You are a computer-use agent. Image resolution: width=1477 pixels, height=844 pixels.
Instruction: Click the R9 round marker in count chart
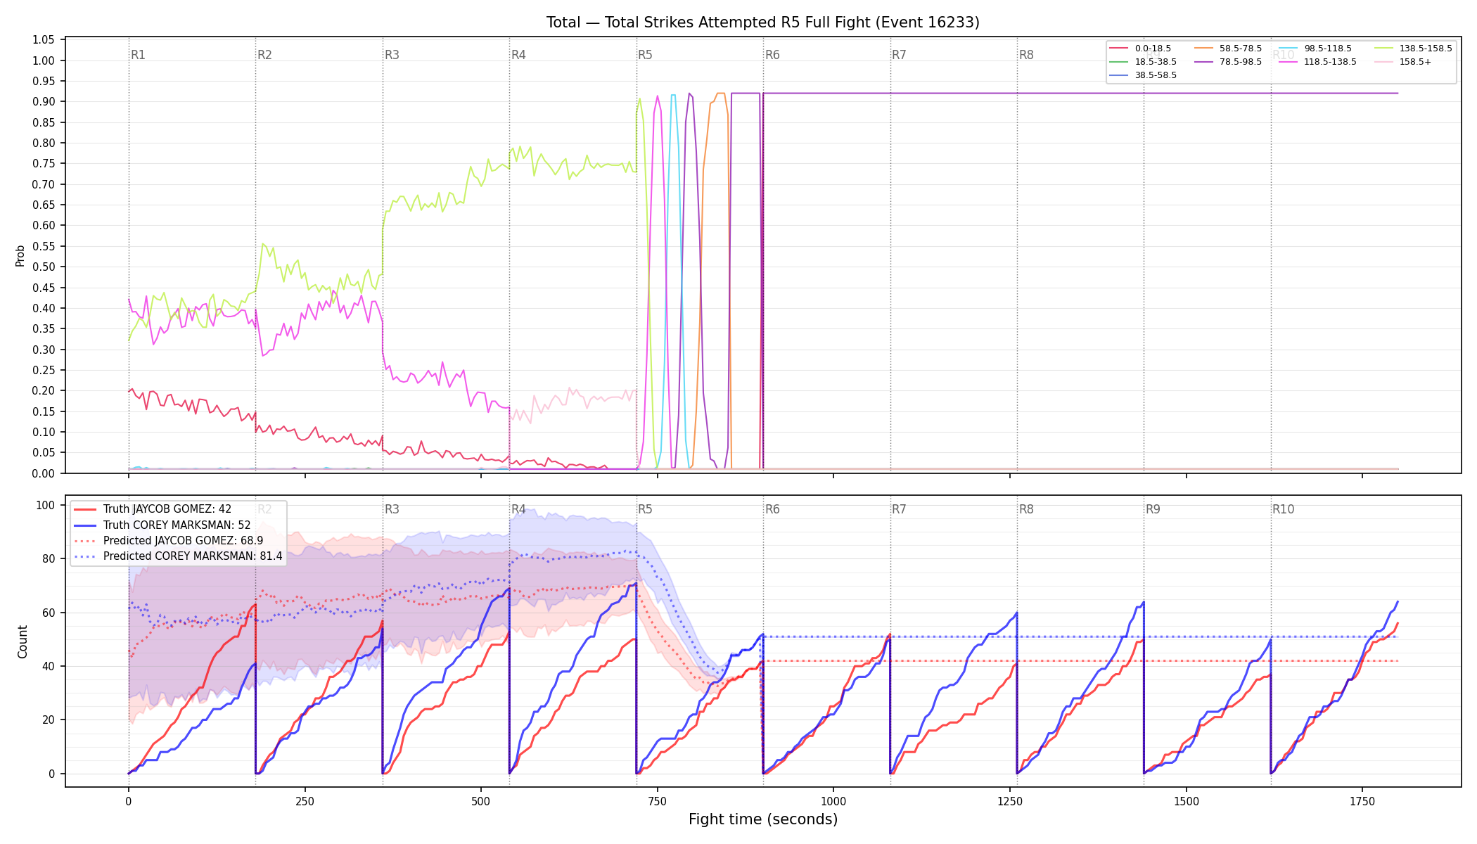(1153, 509)
